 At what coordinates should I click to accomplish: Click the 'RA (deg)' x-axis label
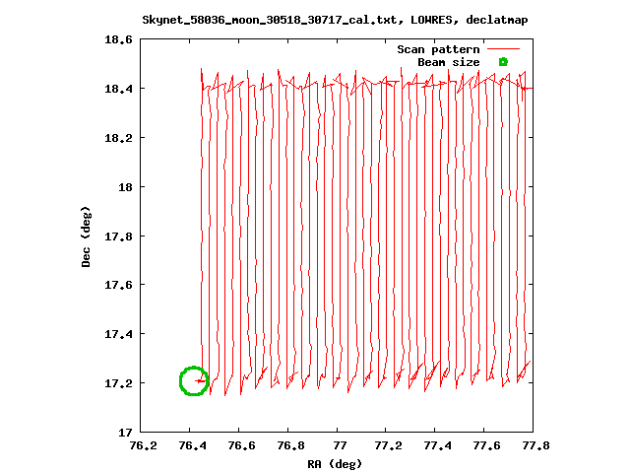point(335,464)
